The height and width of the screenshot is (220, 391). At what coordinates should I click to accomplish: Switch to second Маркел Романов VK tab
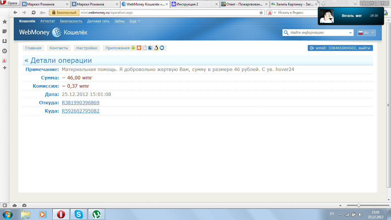click(x=95, y=4)
